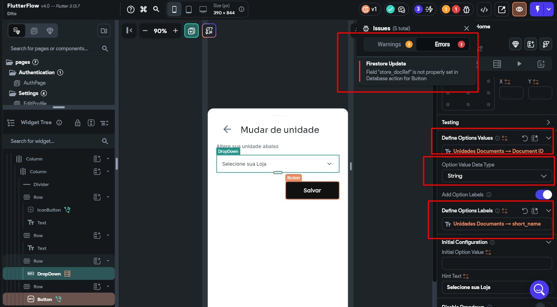557x307 pixels.
Task: Click the Search for widget field
Action: [x=54, y=141]
